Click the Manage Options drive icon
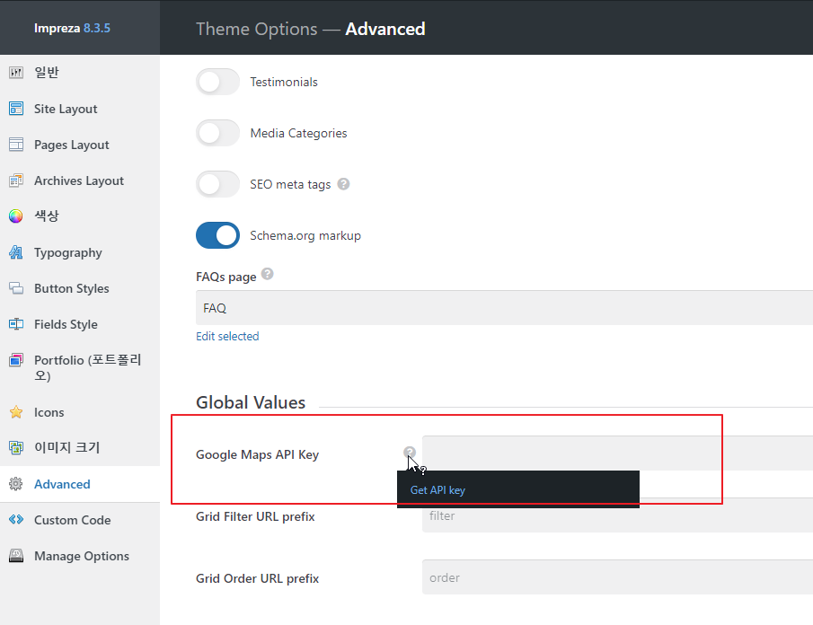Viewport: 813px width, 625px height. coord(16,556)
